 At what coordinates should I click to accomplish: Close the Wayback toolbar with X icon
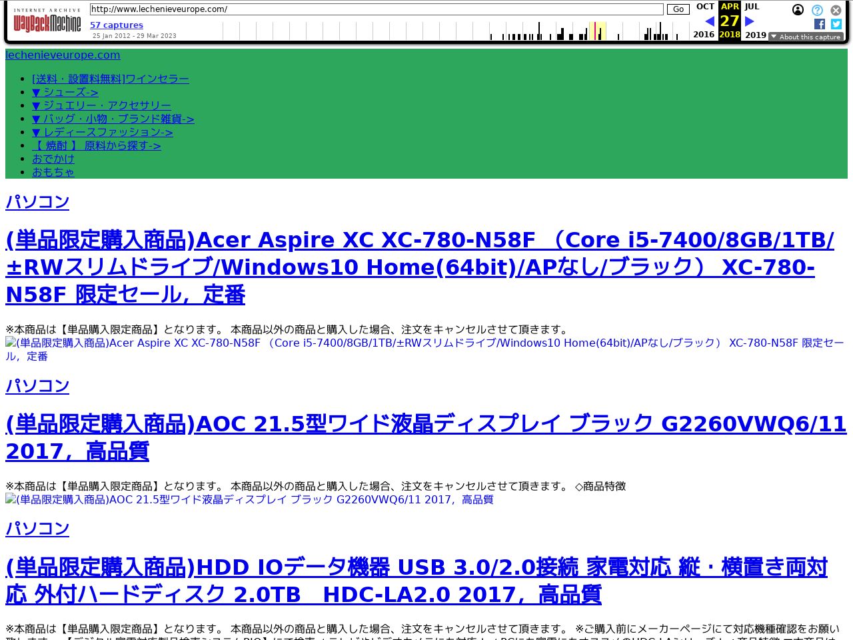coord(836,10)
